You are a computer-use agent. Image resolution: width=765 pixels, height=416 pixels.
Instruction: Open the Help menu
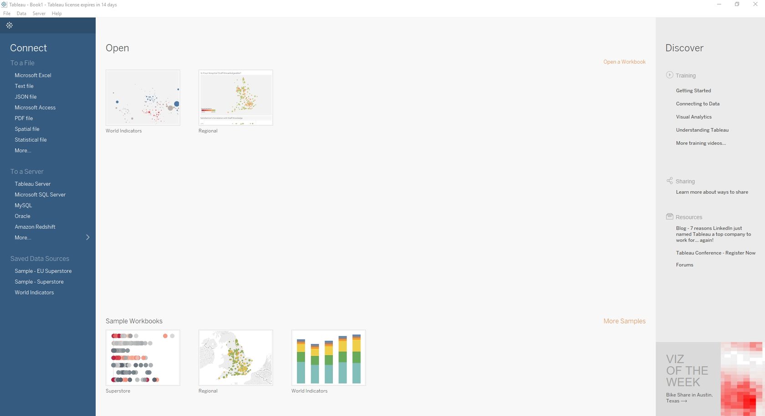[x=56, y=14]
